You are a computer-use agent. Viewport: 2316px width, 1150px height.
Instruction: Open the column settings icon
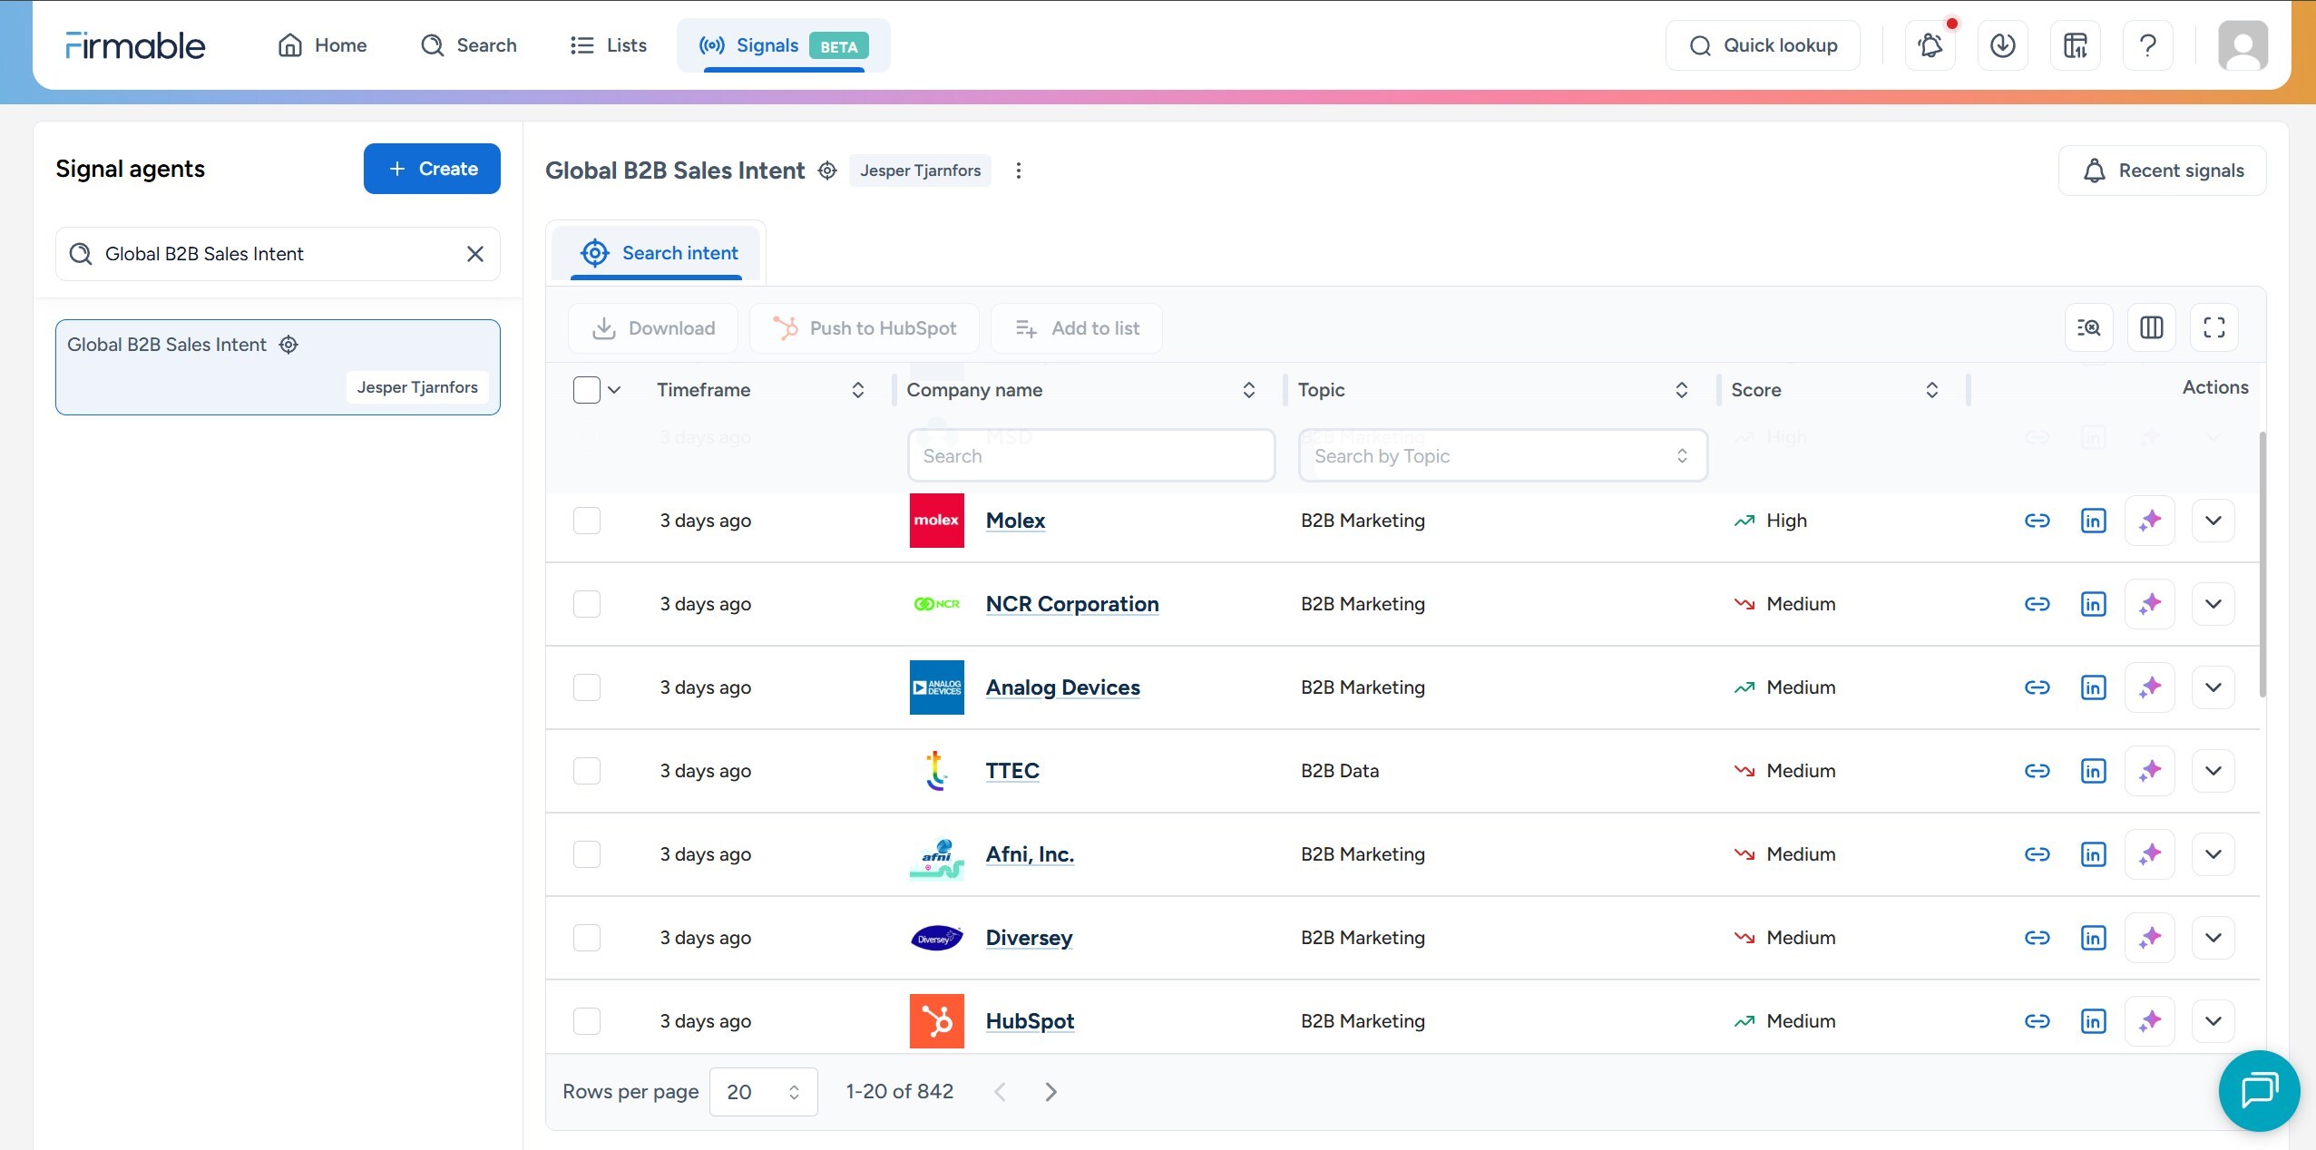pos(2151,328)
